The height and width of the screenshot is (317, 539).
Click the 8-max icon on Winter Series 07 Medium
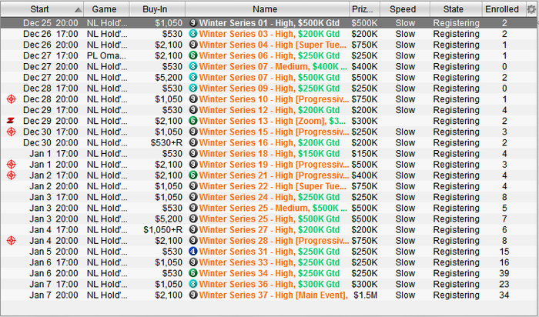coord(193,67)
